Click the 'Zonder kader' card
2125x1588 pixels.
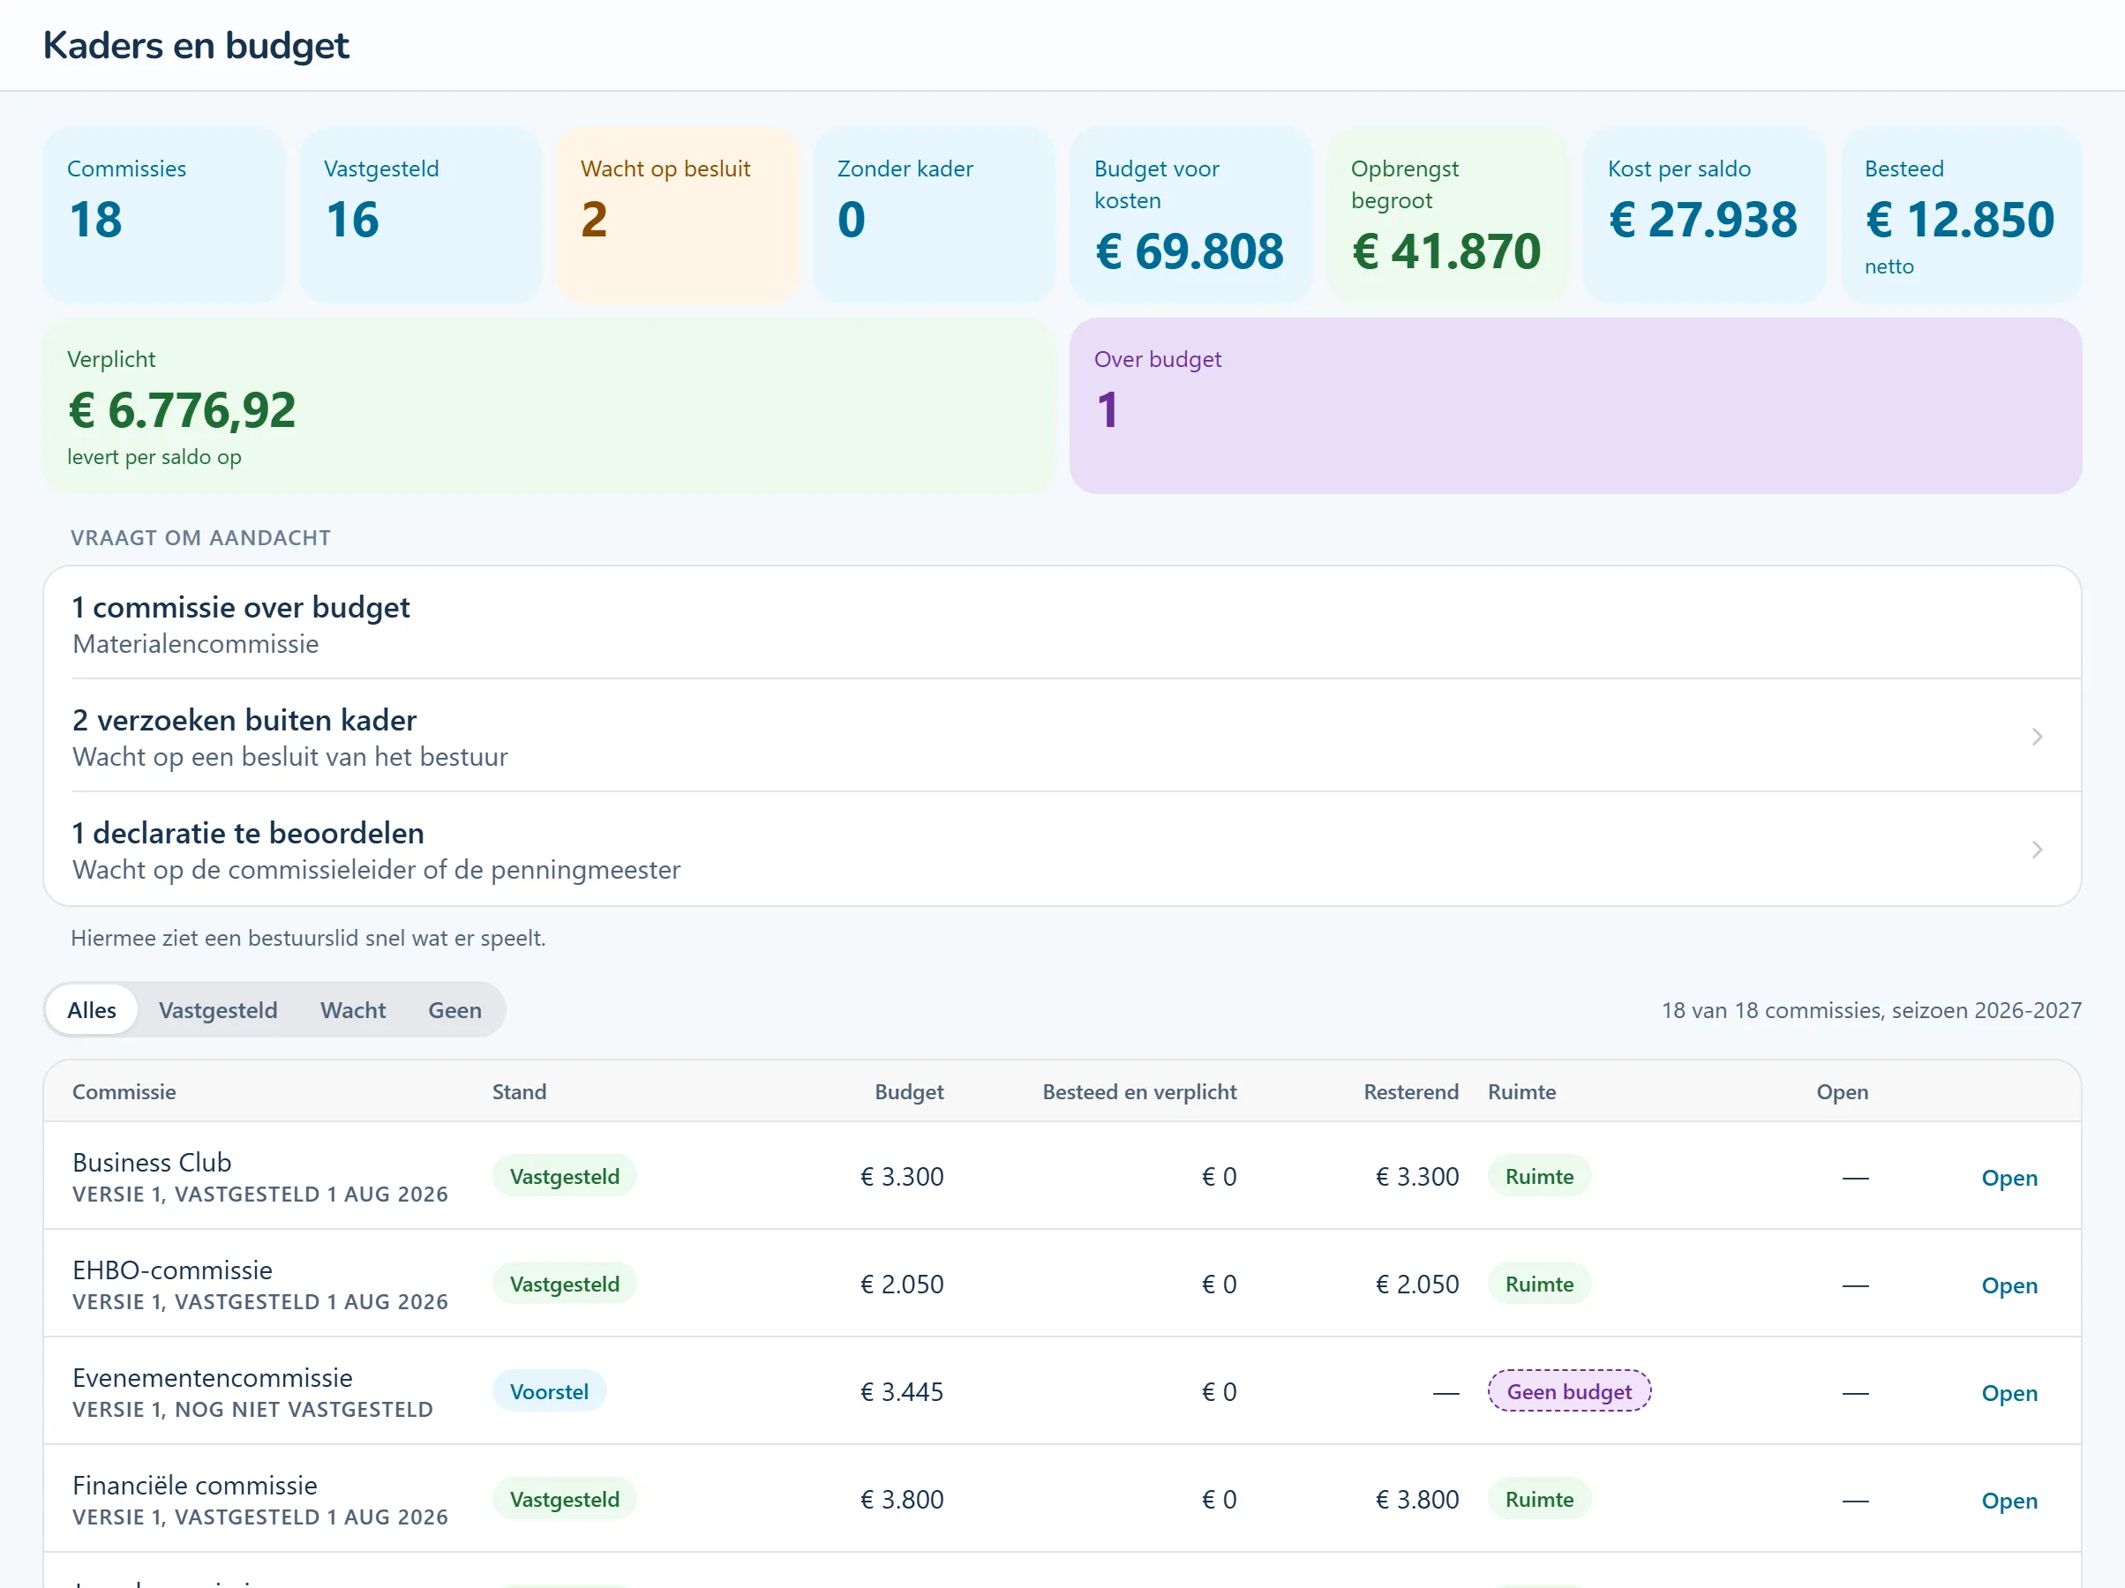coord(935,215)
